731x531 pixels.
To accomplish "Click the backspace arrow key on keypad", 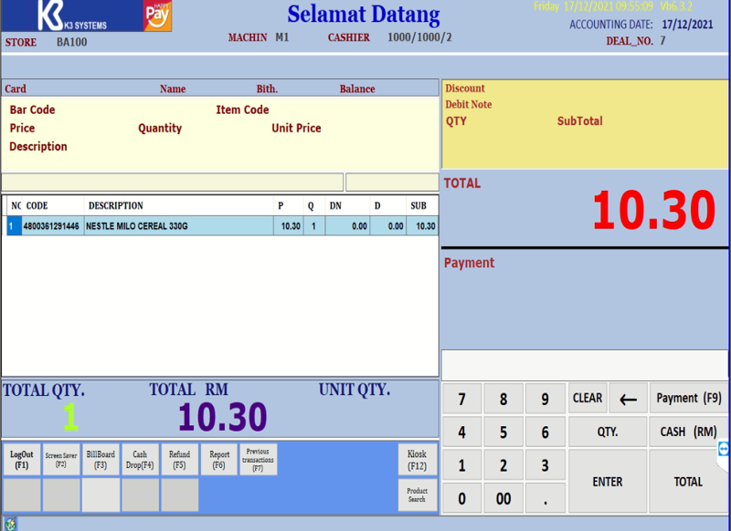I will [628, 399].
